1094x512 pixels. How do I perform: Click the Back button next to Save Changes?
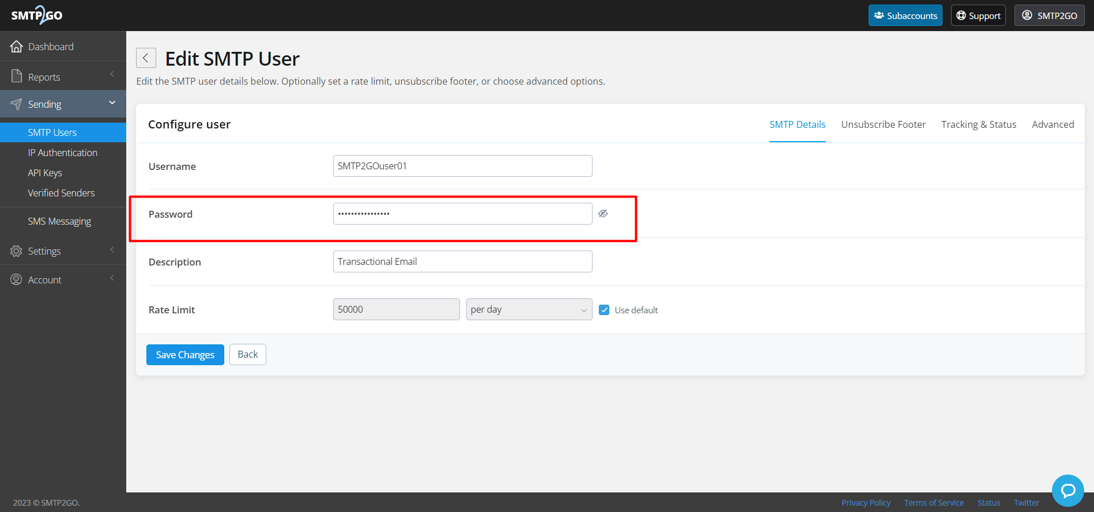click(x=248, y=354)
